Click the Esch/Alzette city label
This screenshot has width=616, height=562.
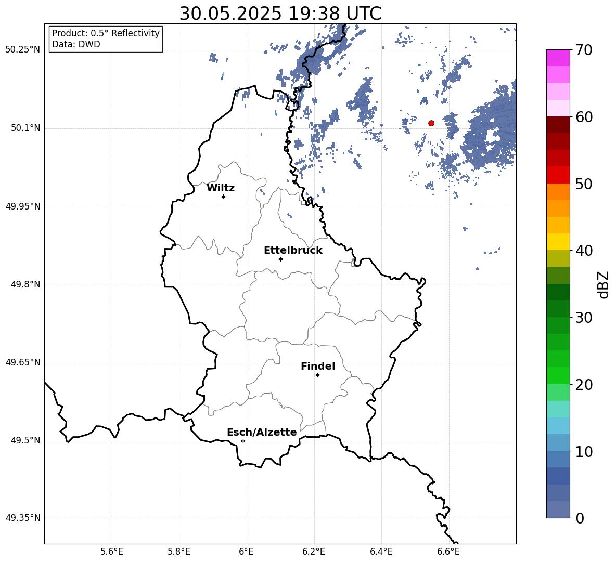(x=262, y=432)
